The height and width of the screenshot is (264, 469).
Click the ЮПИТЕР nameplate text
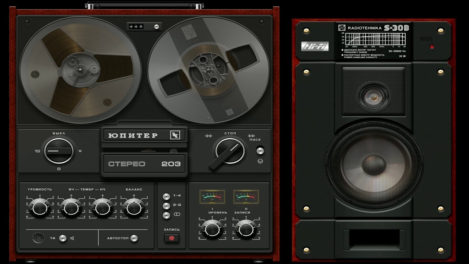coord(133,135)
